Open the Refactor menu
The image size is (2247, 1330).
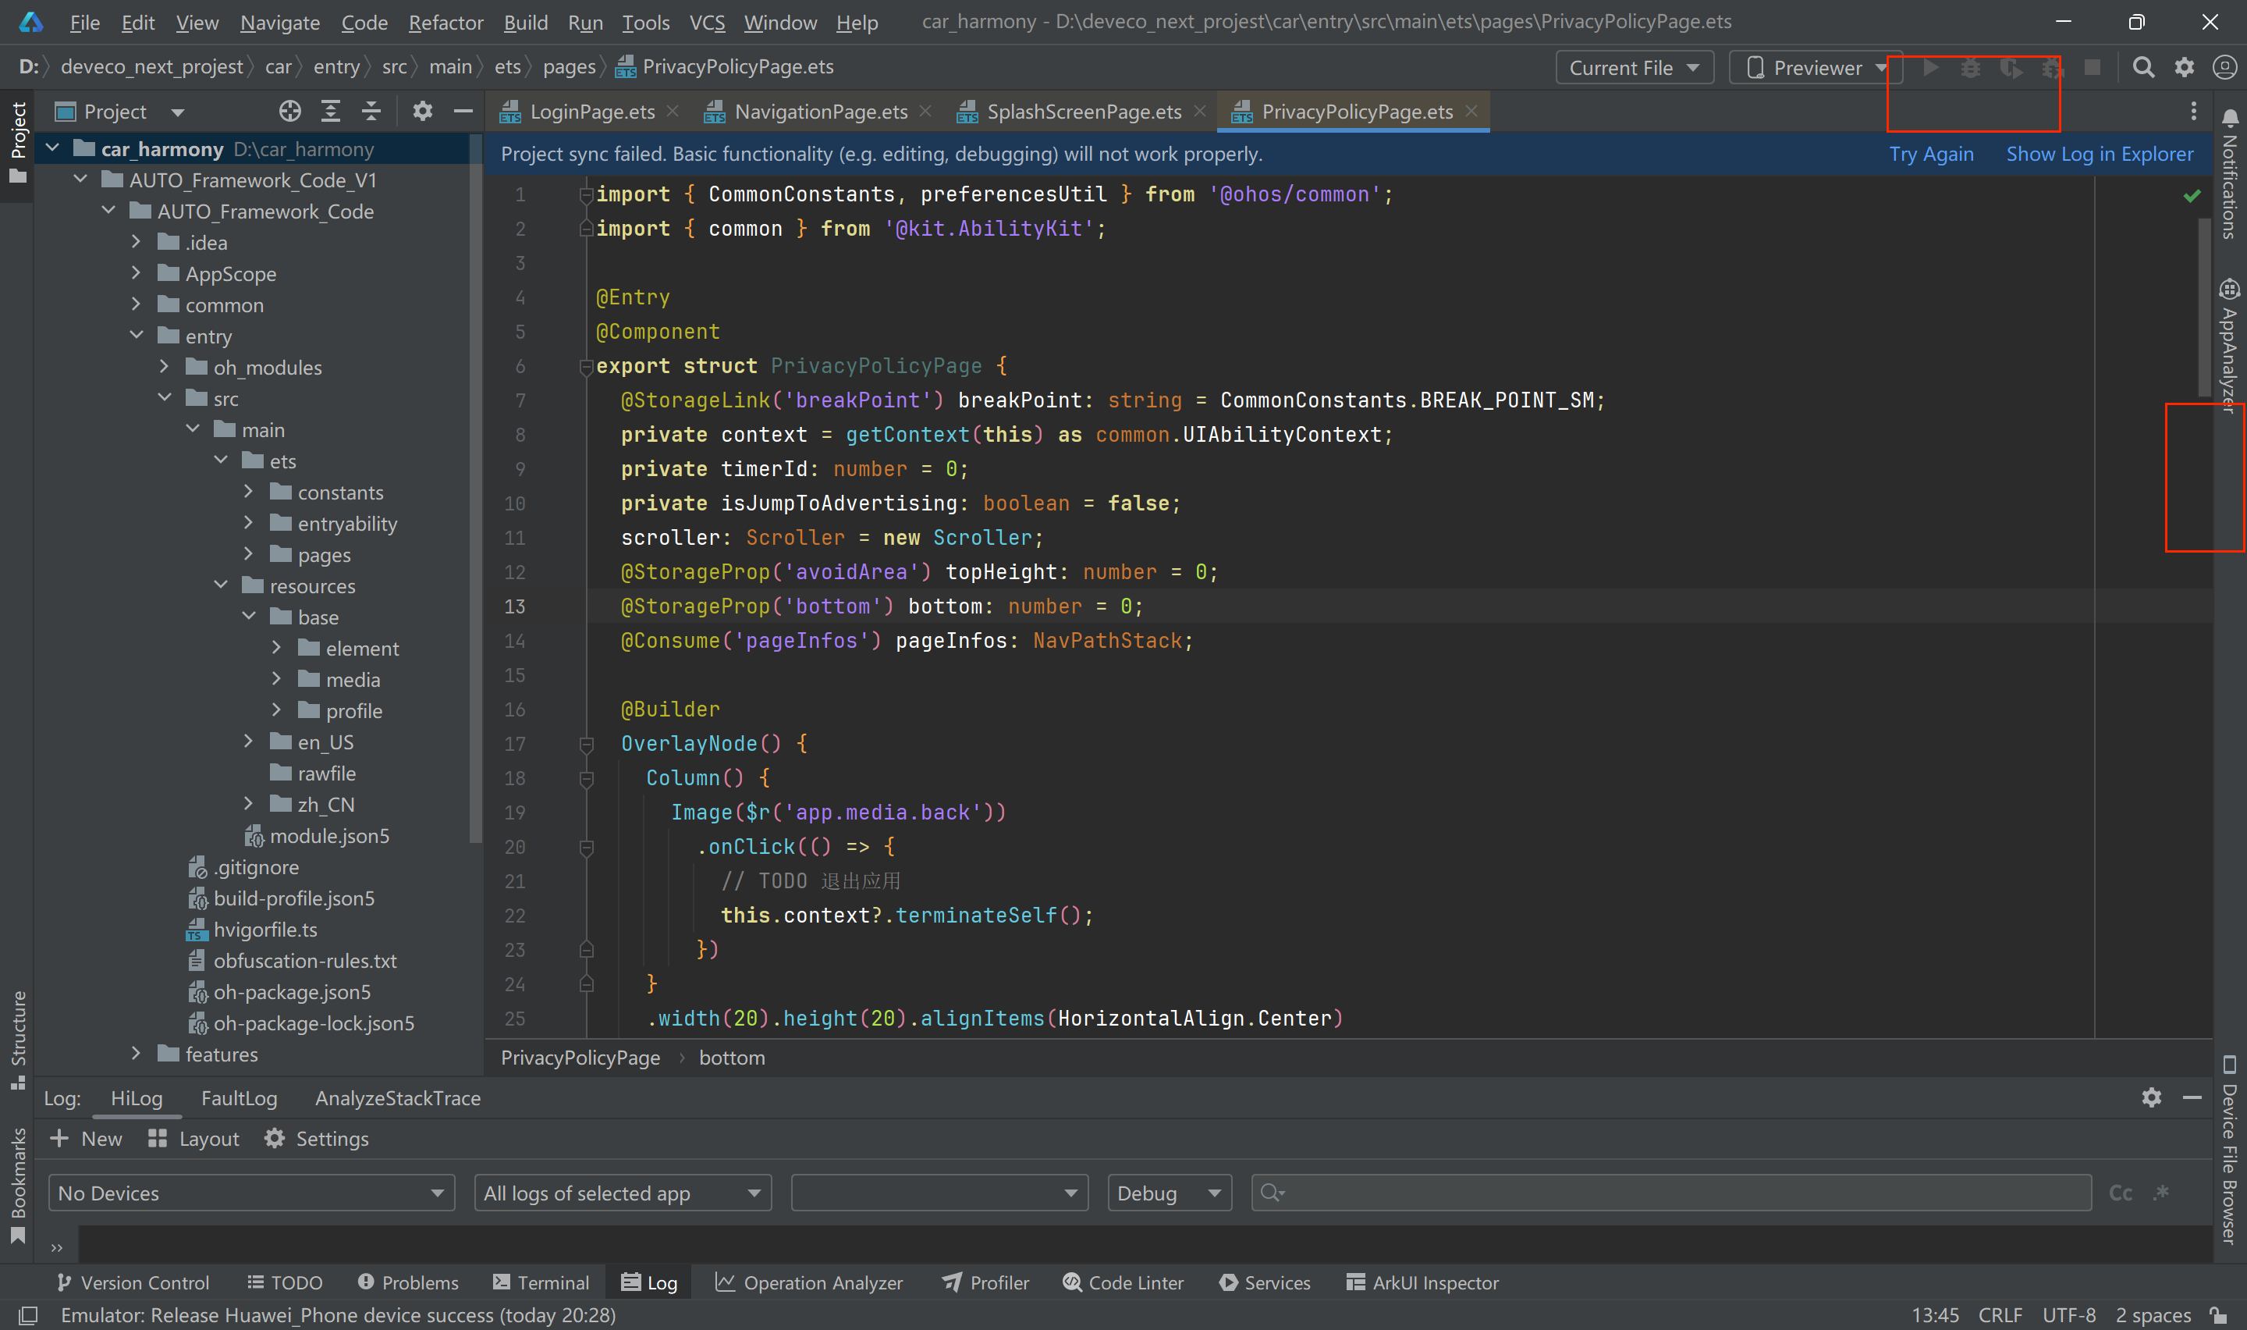445,23
